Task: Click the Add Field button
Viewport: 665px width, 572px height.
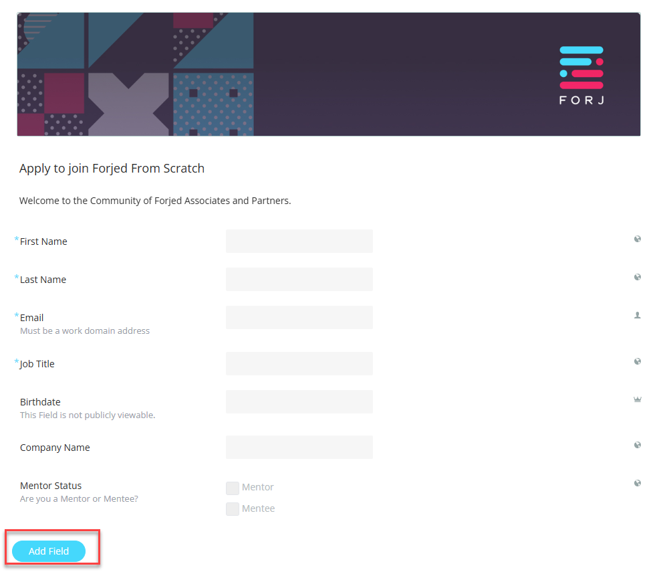Action: [49, 551]
